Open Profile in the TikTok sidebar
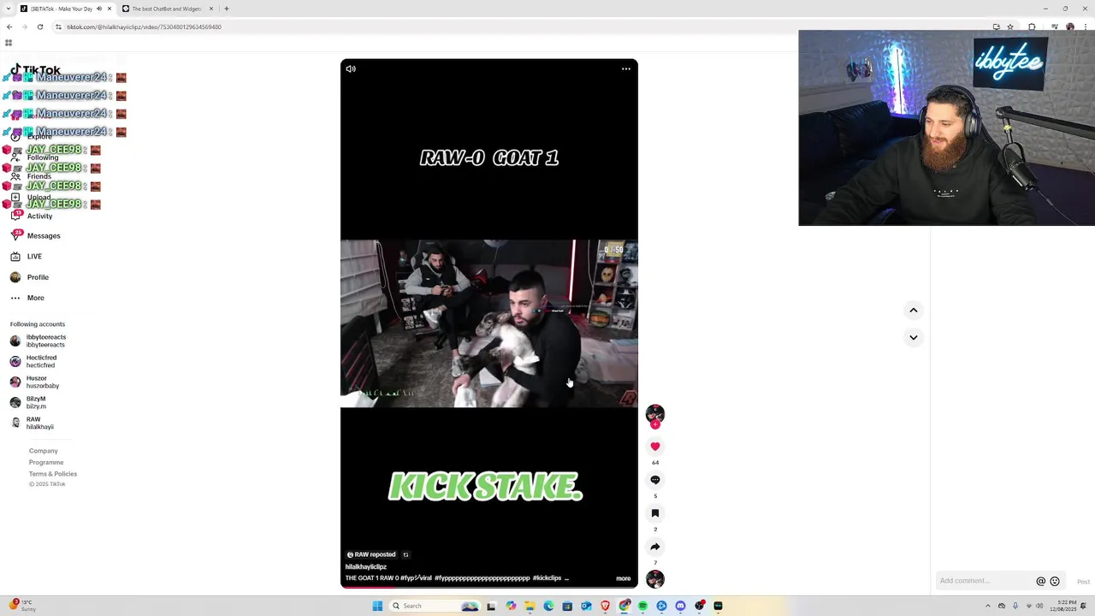The image size is (1095, 616). coord(38,277)
